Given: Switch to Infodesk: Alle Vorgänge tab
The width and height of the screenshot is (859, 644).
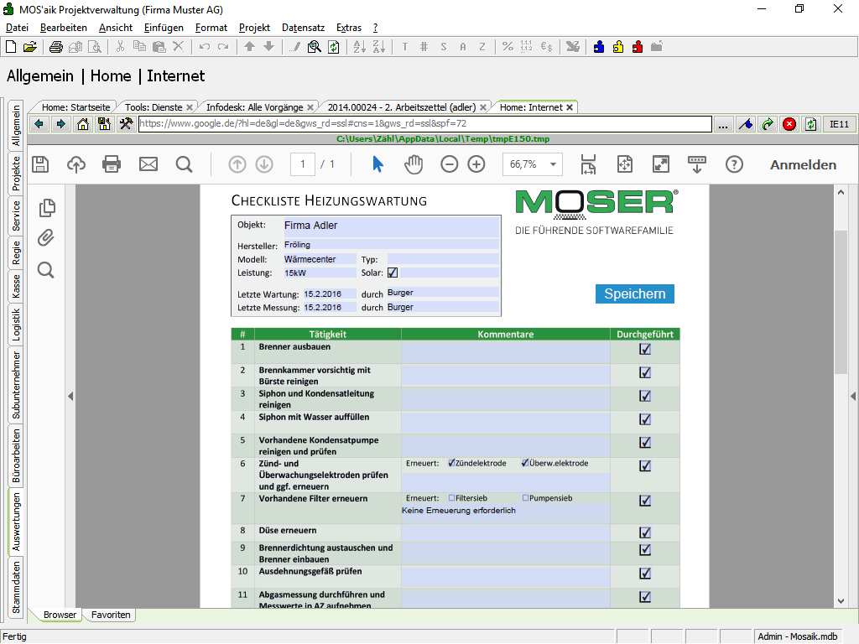Looking at the screenshot, I should click(x=255, y=107).
